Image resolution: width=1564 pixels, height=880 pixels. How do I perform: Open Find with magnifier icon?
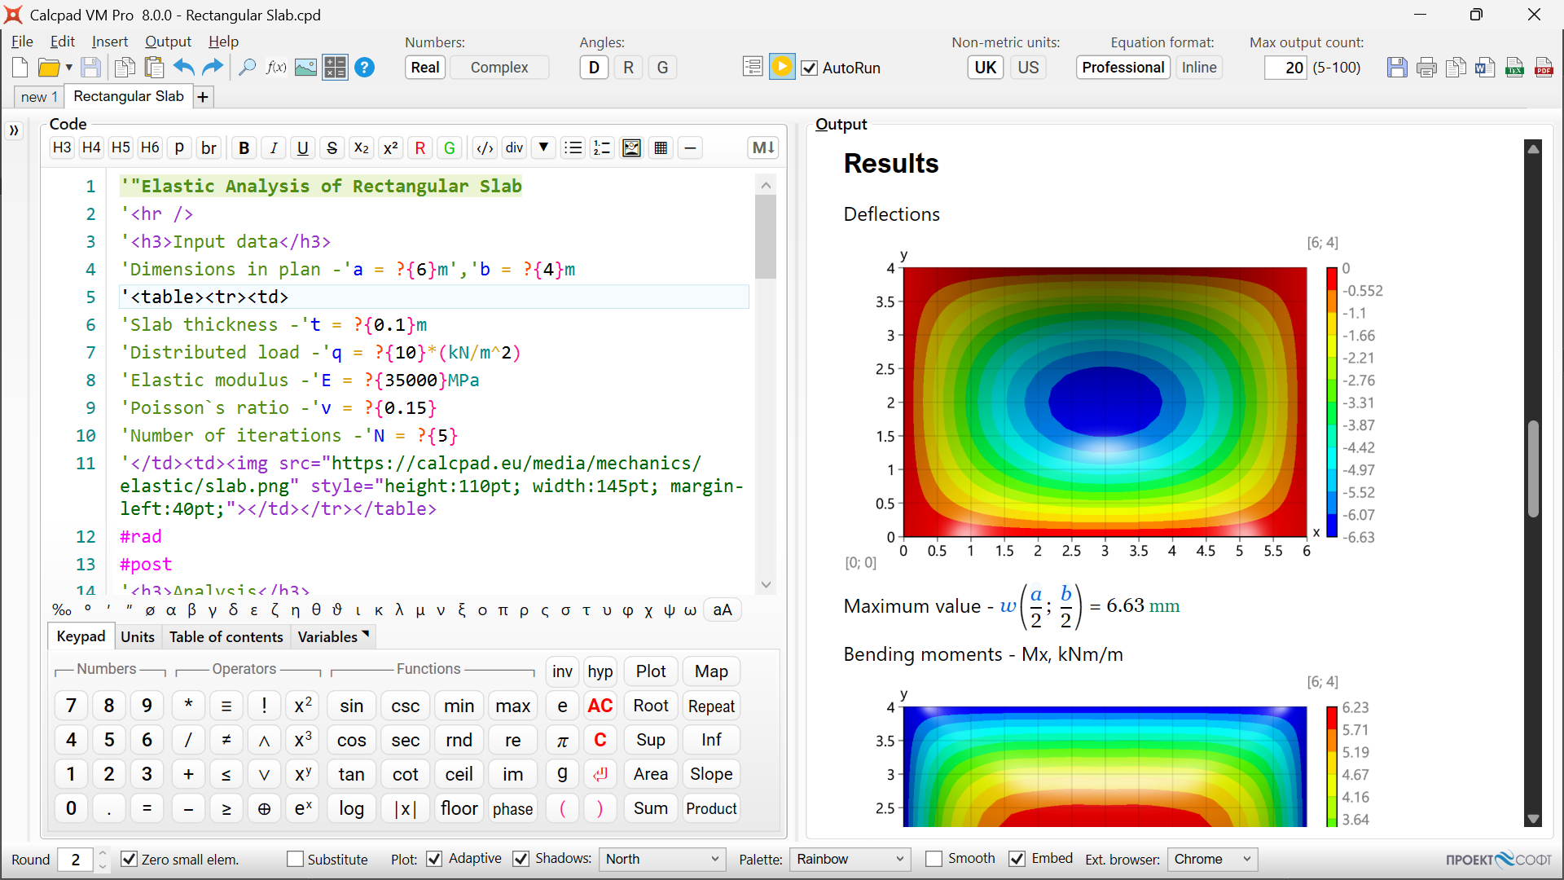pyautogui.click(x=247, y=68)
